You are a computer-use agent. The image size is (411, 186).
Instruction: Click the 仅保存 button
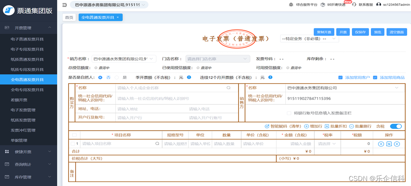(x=361, y=32)
